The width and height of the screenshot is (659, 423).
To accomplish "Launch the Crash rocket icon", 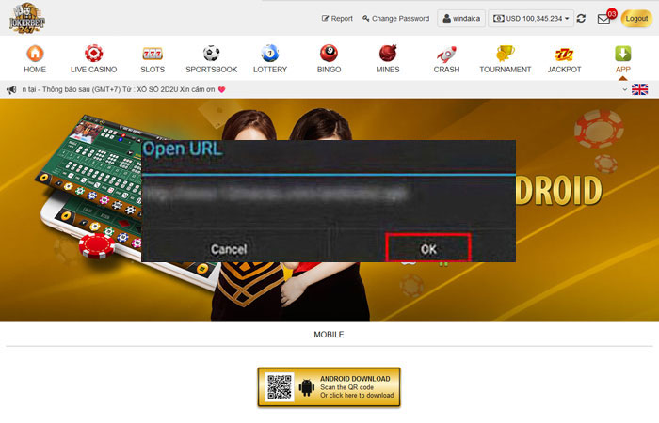I will pos(446,54).
